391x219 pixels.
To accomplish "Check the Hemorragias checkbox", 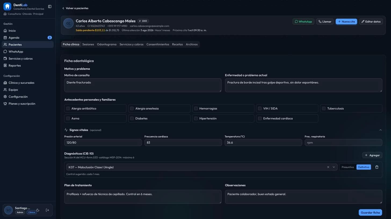I will click(x=196, y=108).
